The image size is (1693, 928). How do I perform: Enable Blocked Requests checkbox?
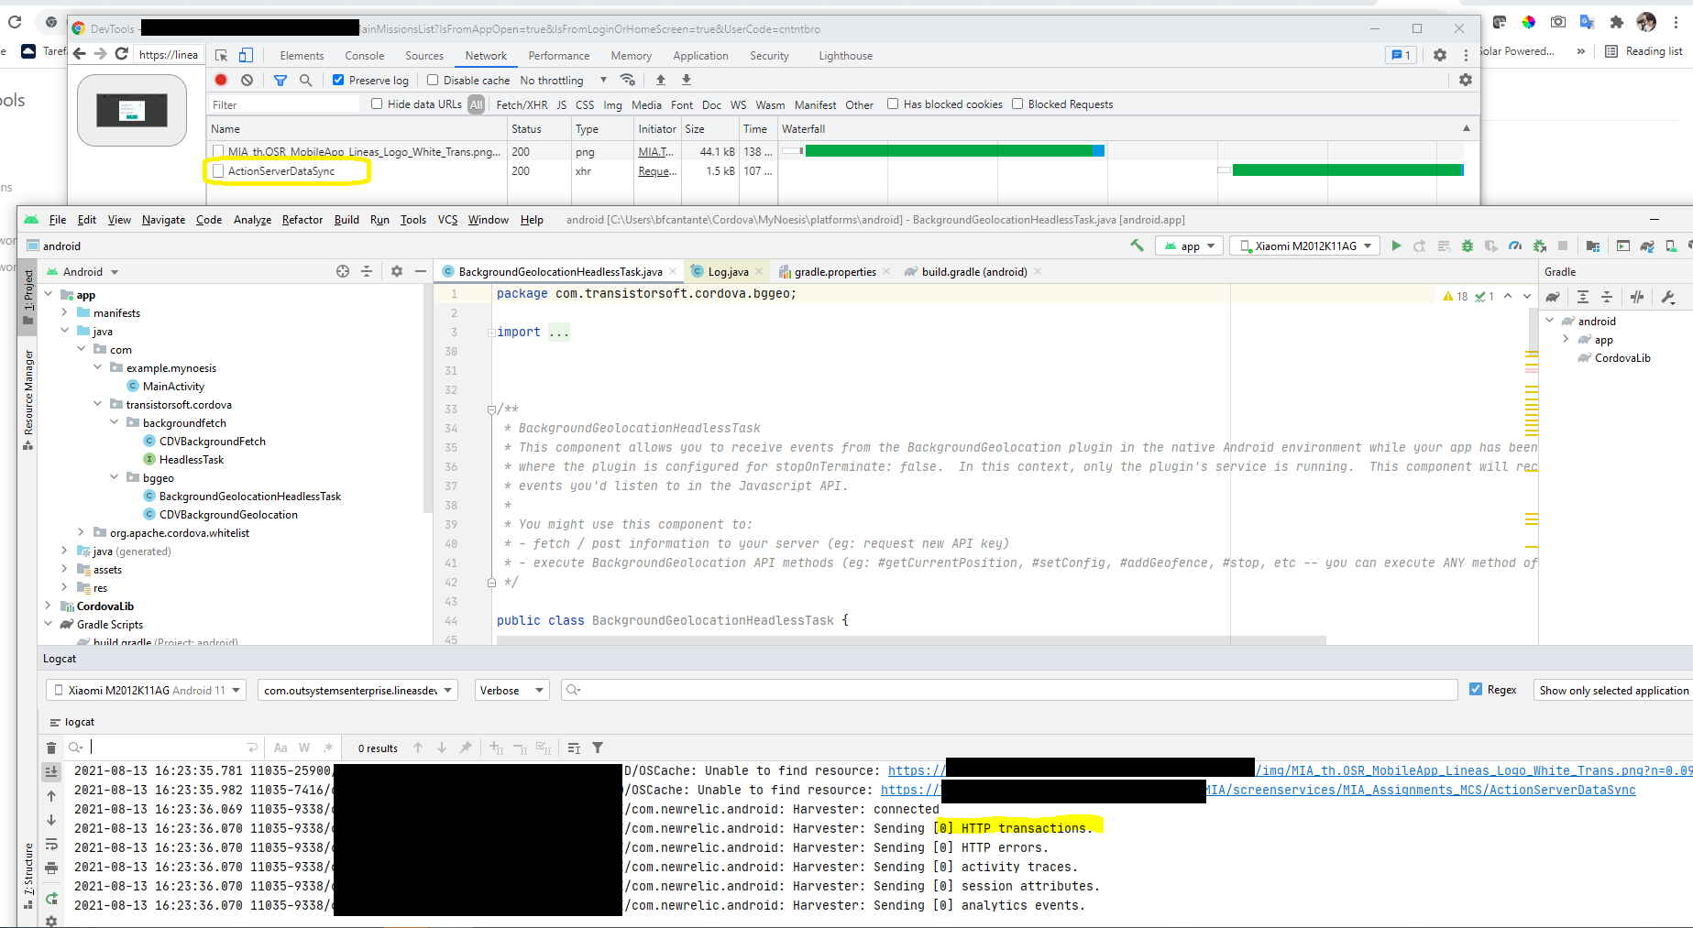[x=1017, y=104]
